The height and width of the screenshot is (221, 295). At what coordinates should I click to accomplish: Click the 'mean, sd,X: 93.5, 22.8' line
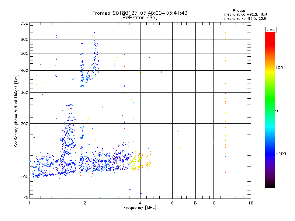pyautogui.click(x=245, y=18)
